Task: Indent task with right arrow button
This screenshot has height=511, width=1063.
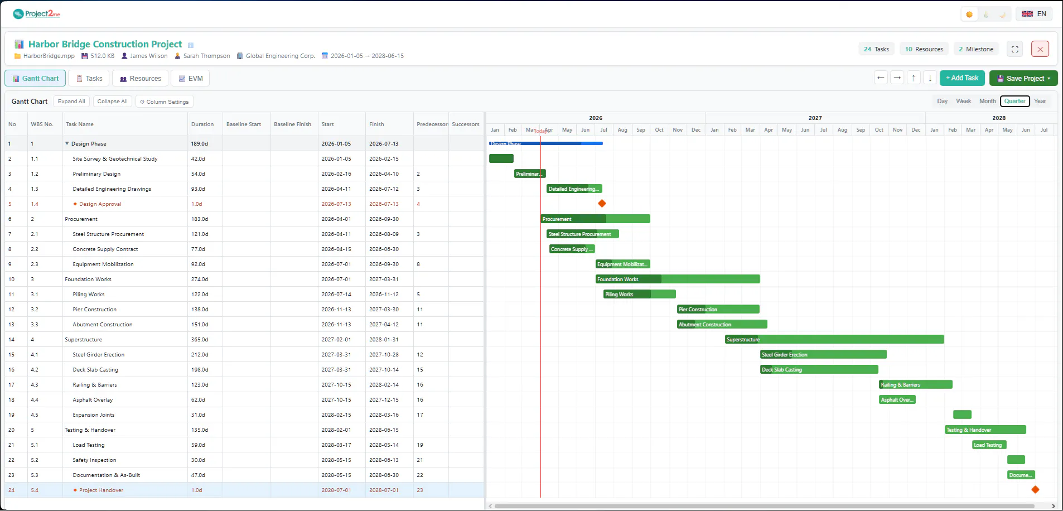Action: [x=897, y=78]
